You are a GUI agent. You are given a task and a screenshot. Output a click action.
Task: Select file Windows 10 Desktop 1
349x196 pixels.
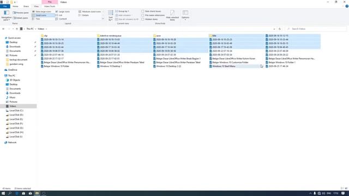110,66
